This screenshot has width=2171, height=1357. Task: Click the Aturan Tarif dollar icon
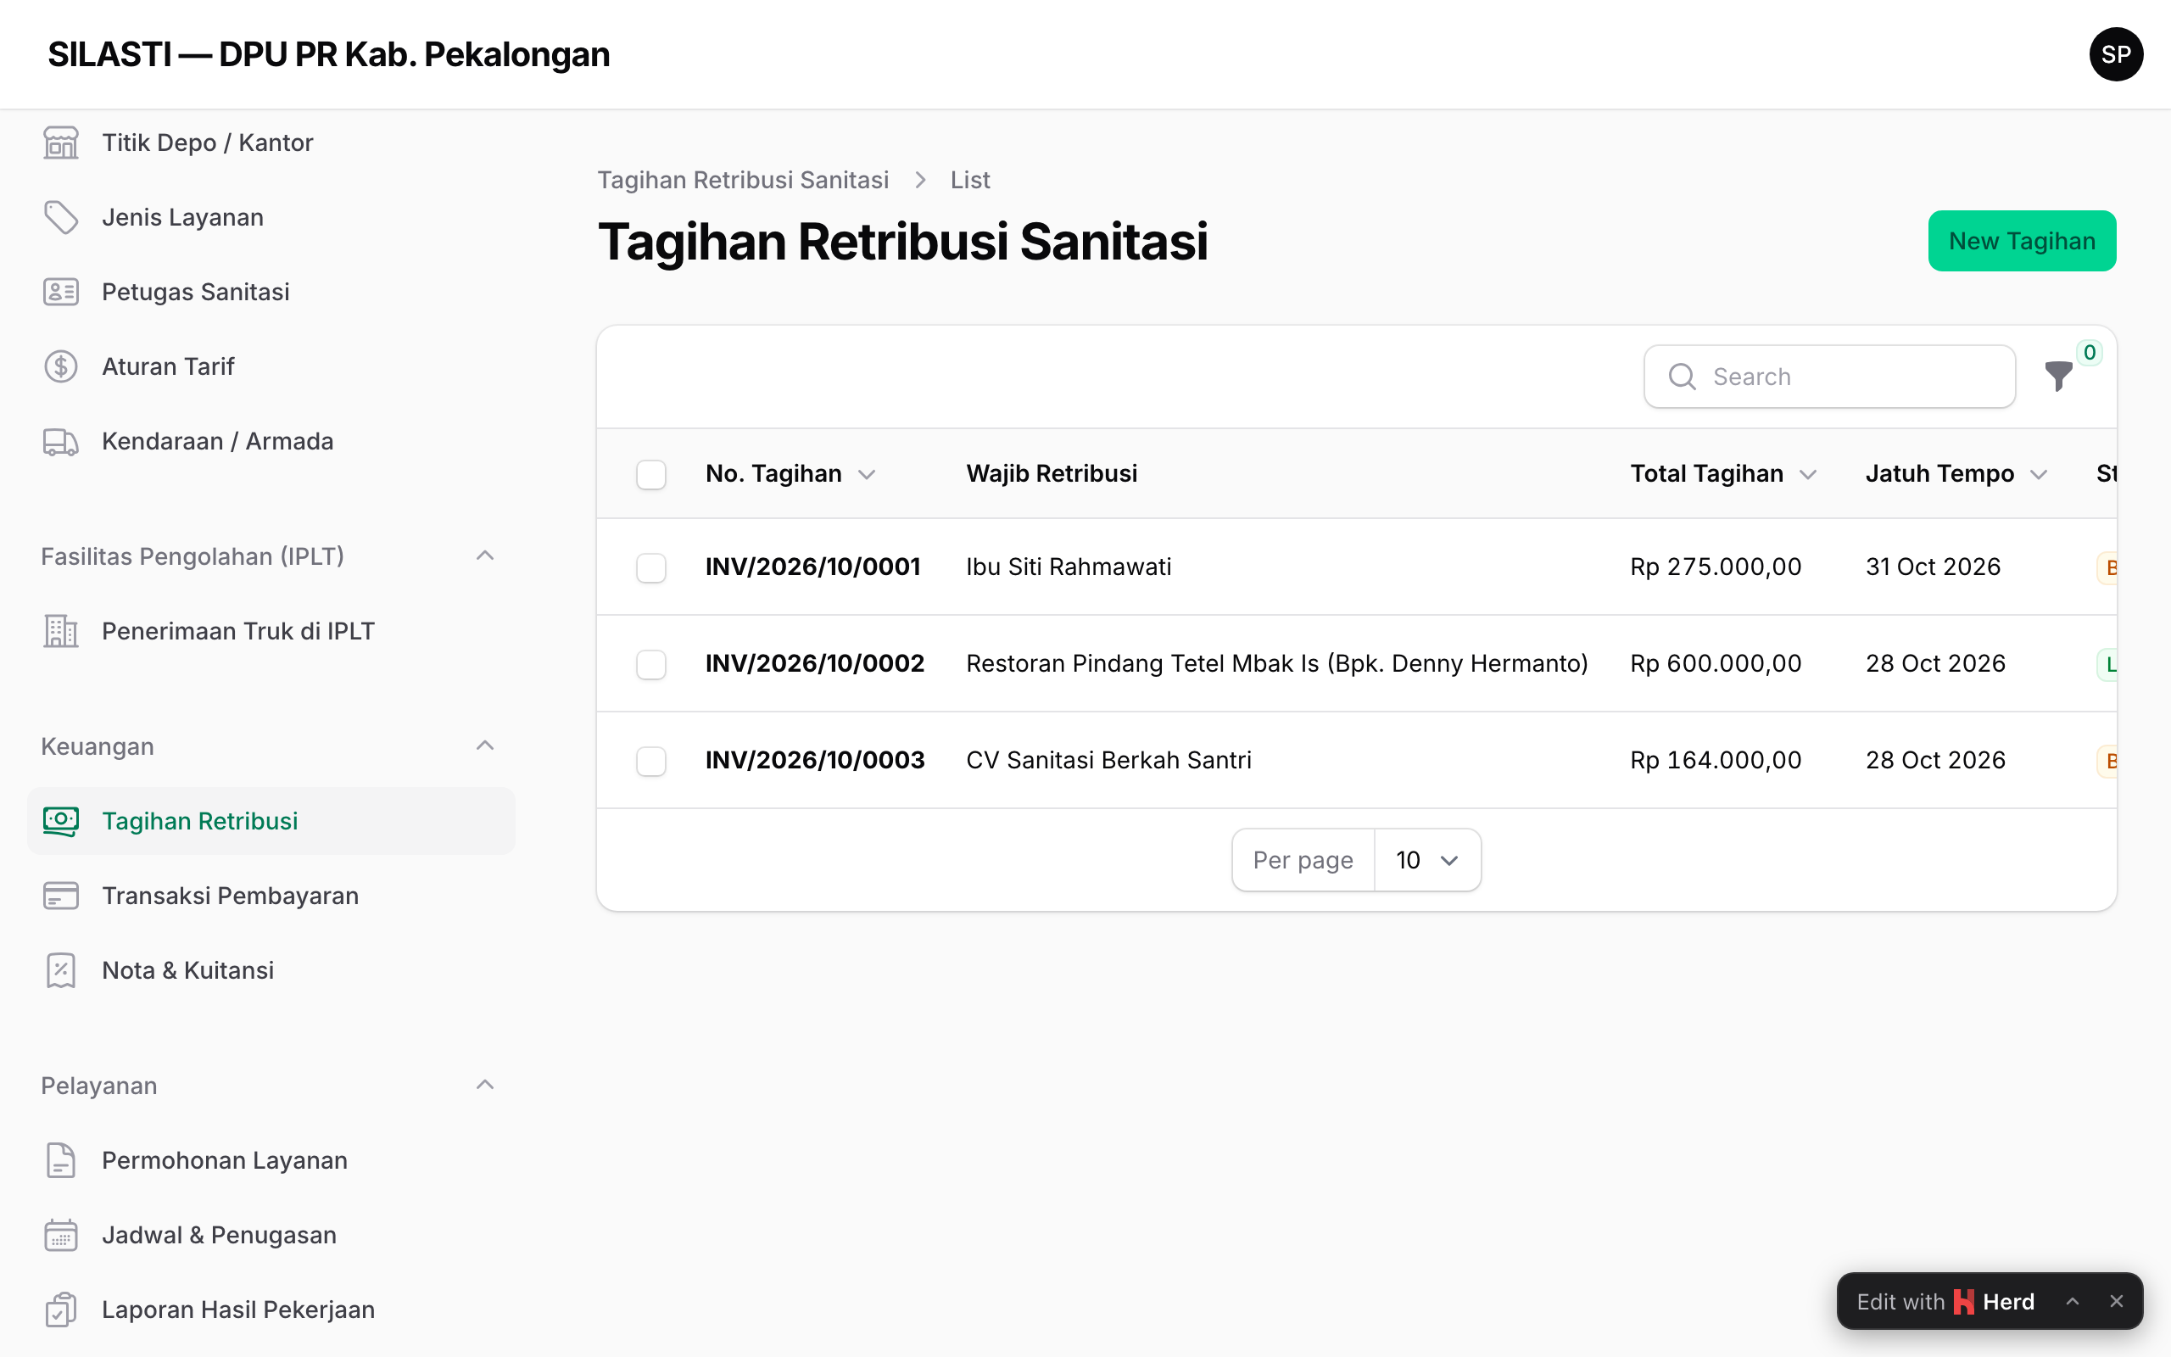[61, 366]
